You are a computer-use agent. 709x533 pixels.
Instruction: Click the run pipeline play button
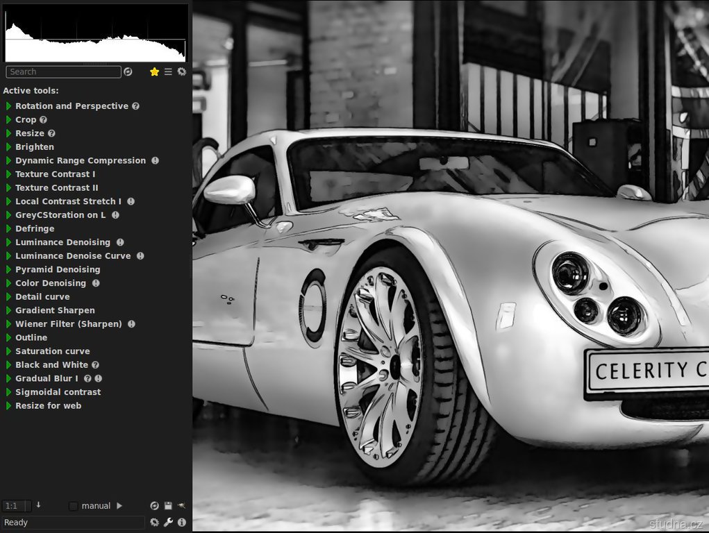click(x=119, y=506)
